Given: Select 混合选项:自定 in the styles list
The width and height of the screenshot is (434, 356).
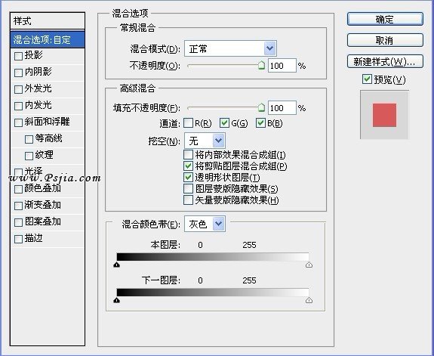Looking at the screenshot, I should pos(48,39).
